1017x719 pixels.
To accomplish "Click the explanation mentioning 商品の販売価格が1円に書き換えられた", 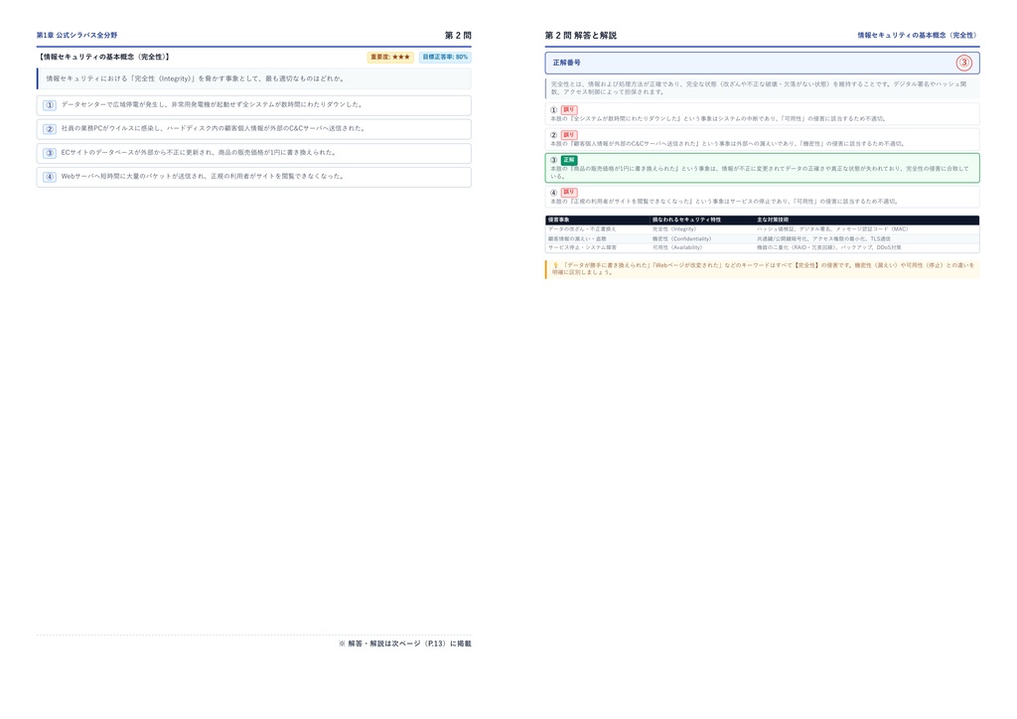I will click(x=759, y=172).
